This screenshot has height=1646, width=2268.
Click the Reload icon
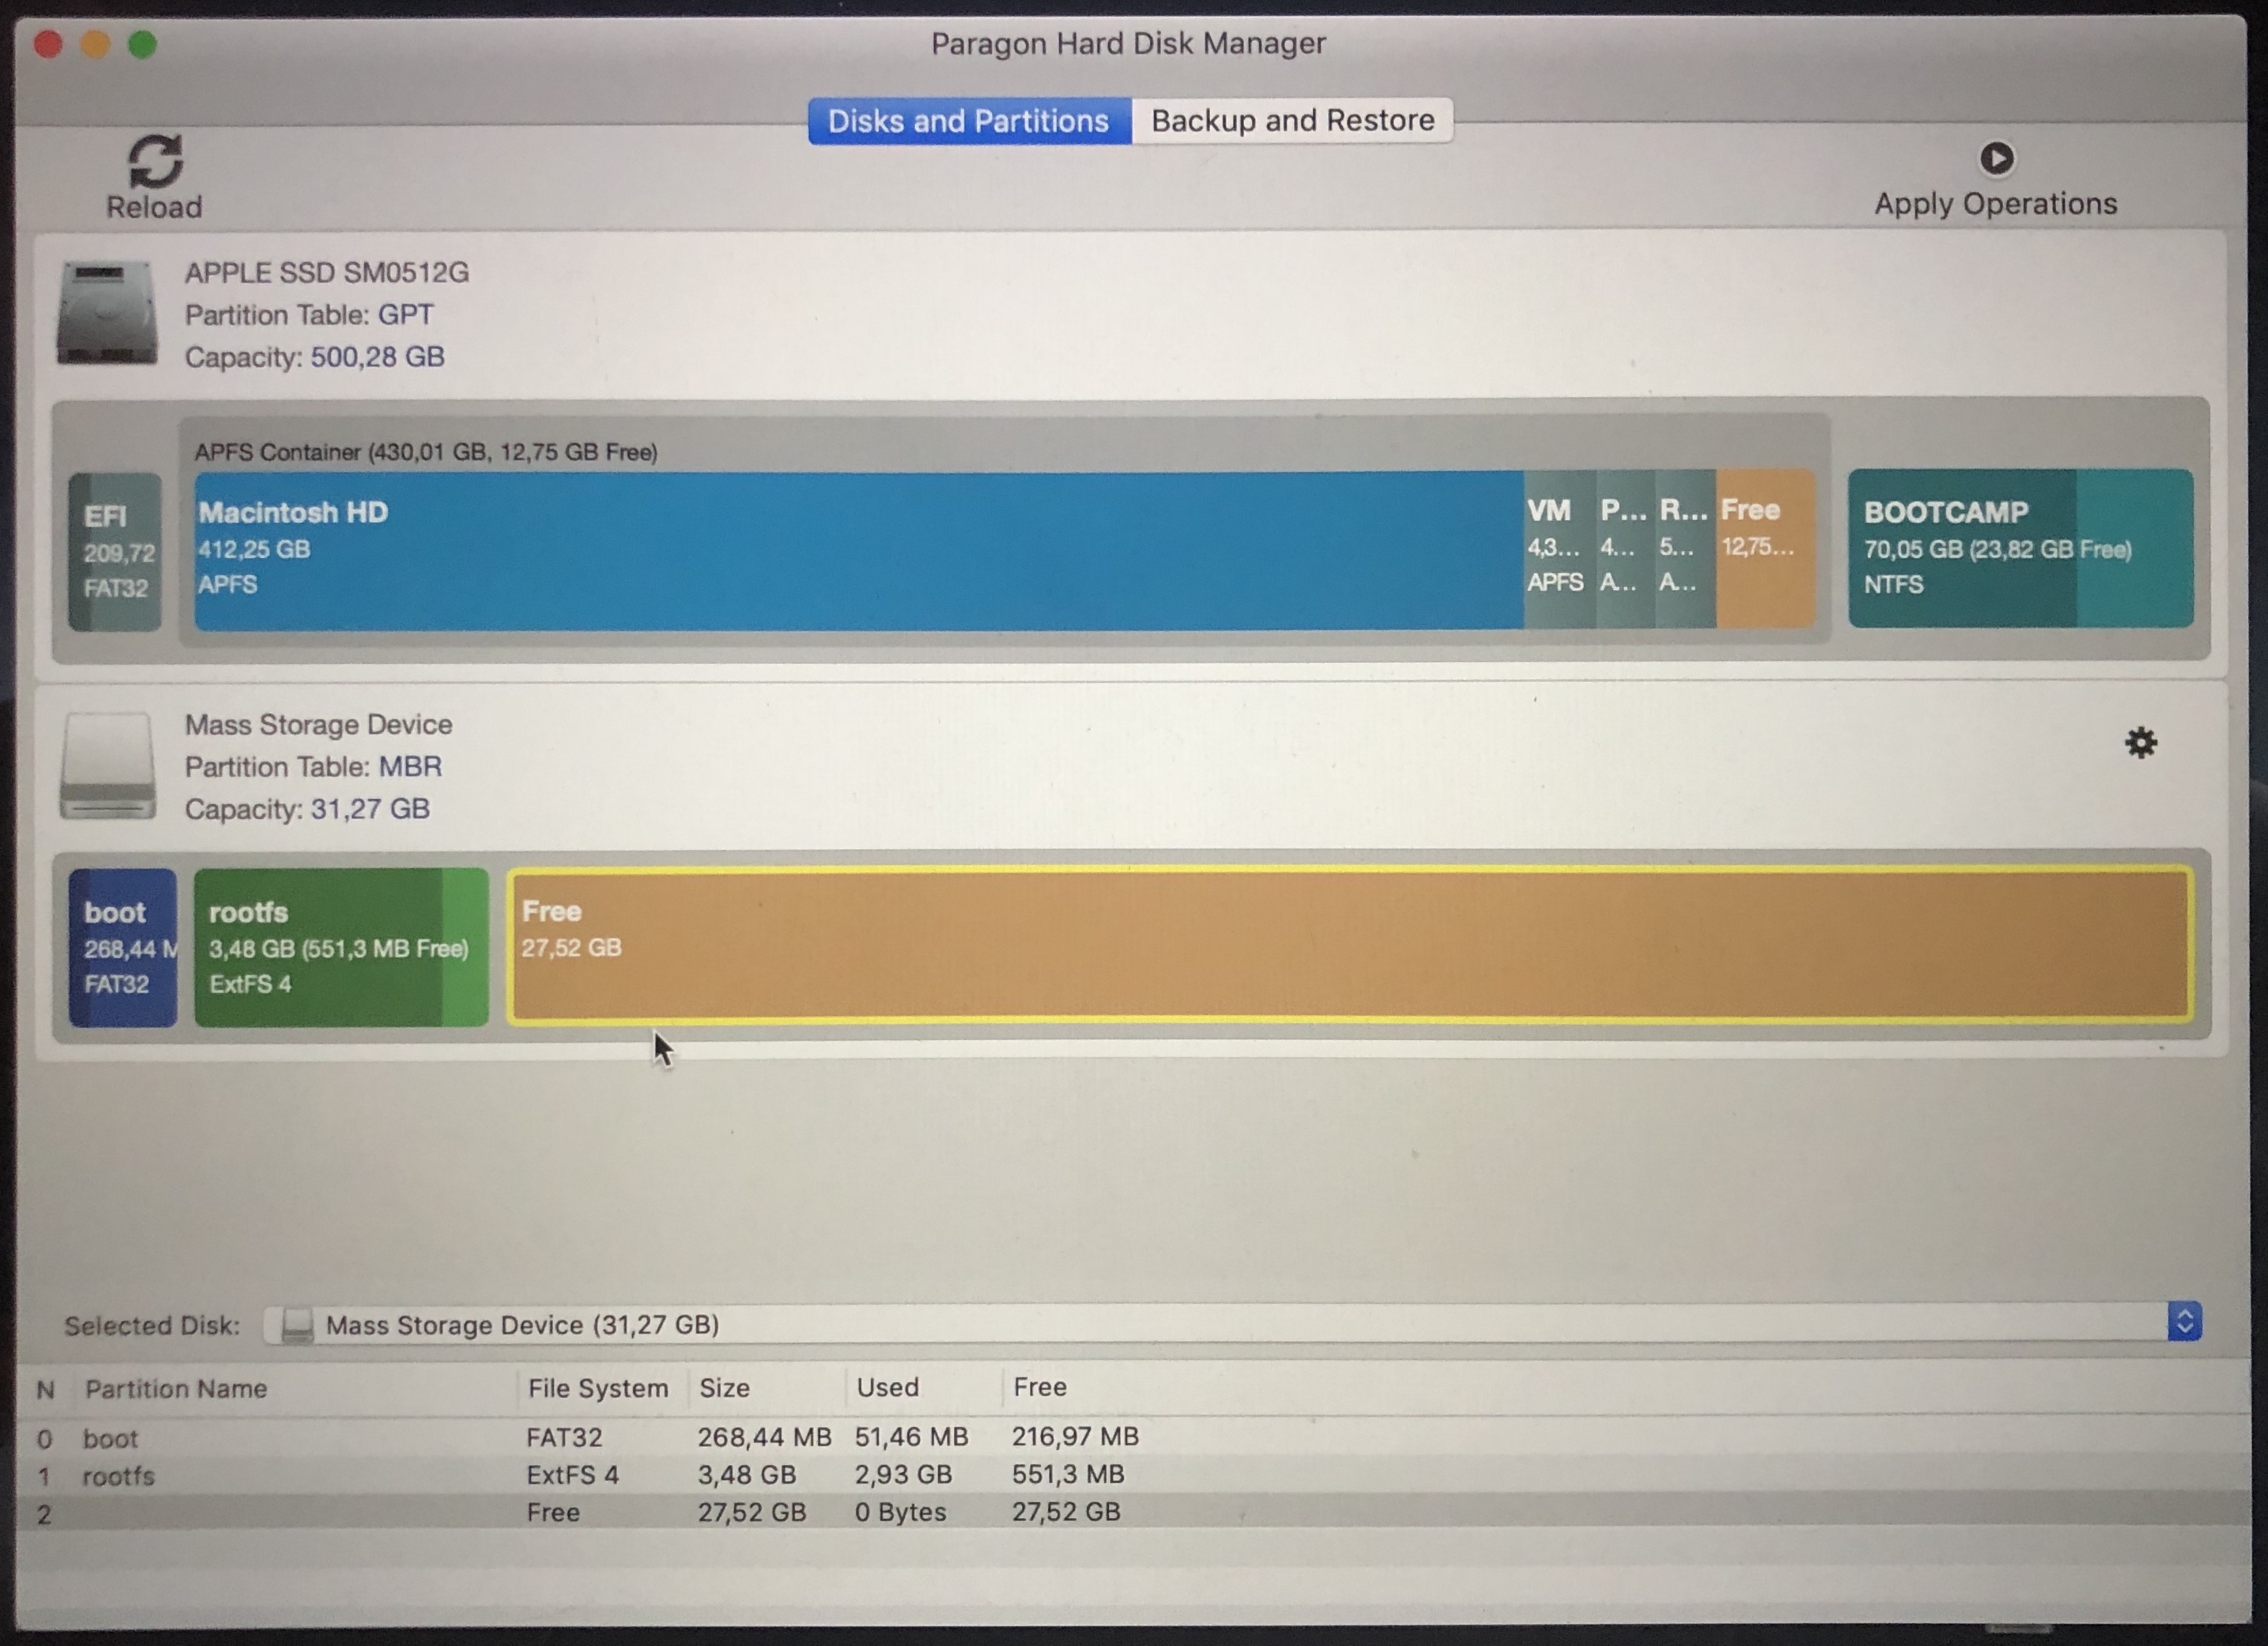[x=155, y=161]
